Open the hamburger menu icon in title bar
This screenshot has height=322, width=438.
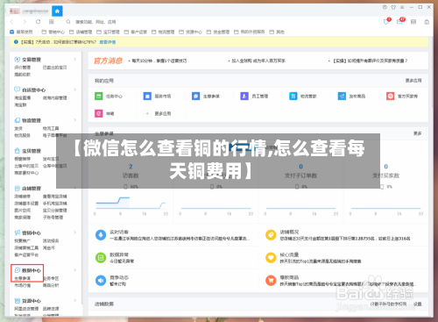(x=402, y=7)
